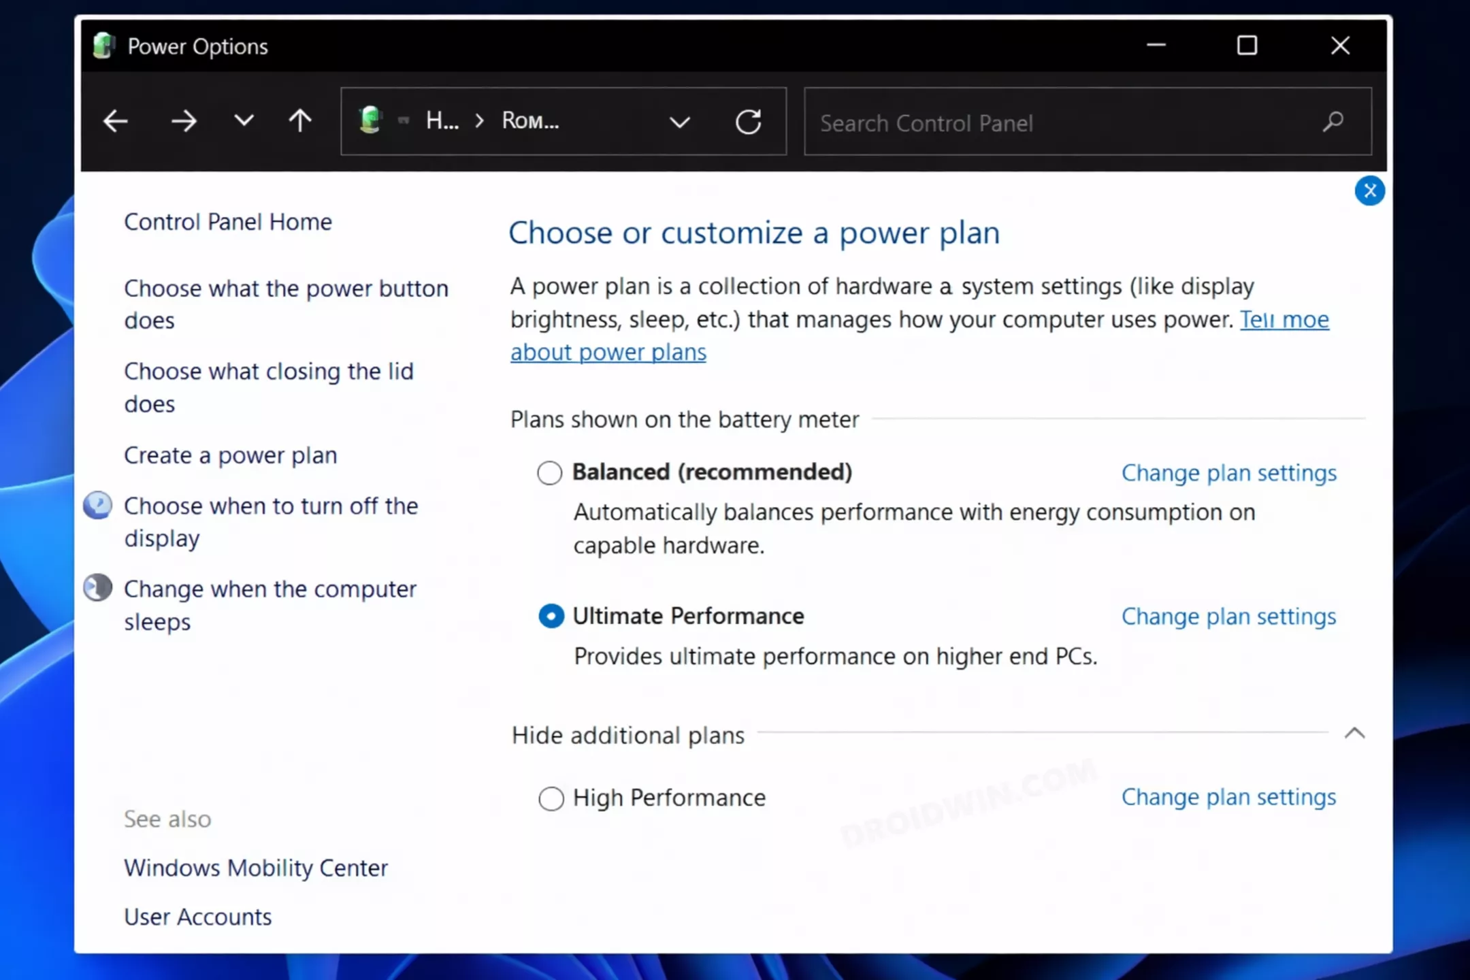Click the Back navigation arrow
The image size is (1470, 980).
click(116, 122)
